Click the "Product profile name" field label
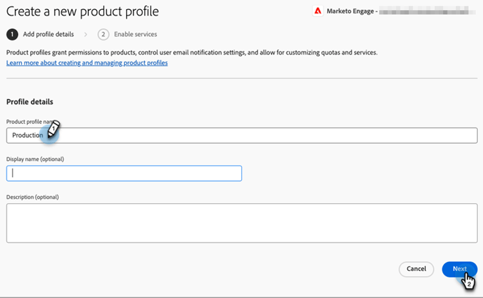Viewport: 483px width, 298px height. [x=27, y=122]
